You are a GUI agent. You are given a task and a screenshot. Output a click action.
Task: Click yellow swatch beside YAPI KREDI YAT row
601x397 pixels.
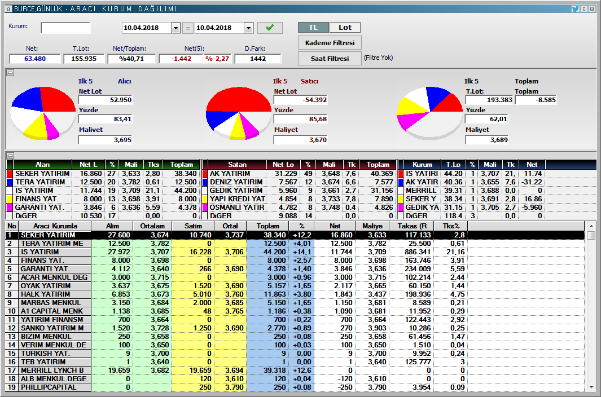pos(205,199)
